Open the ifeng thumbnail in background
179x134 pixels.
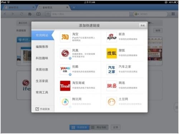[x=24, y=86]
